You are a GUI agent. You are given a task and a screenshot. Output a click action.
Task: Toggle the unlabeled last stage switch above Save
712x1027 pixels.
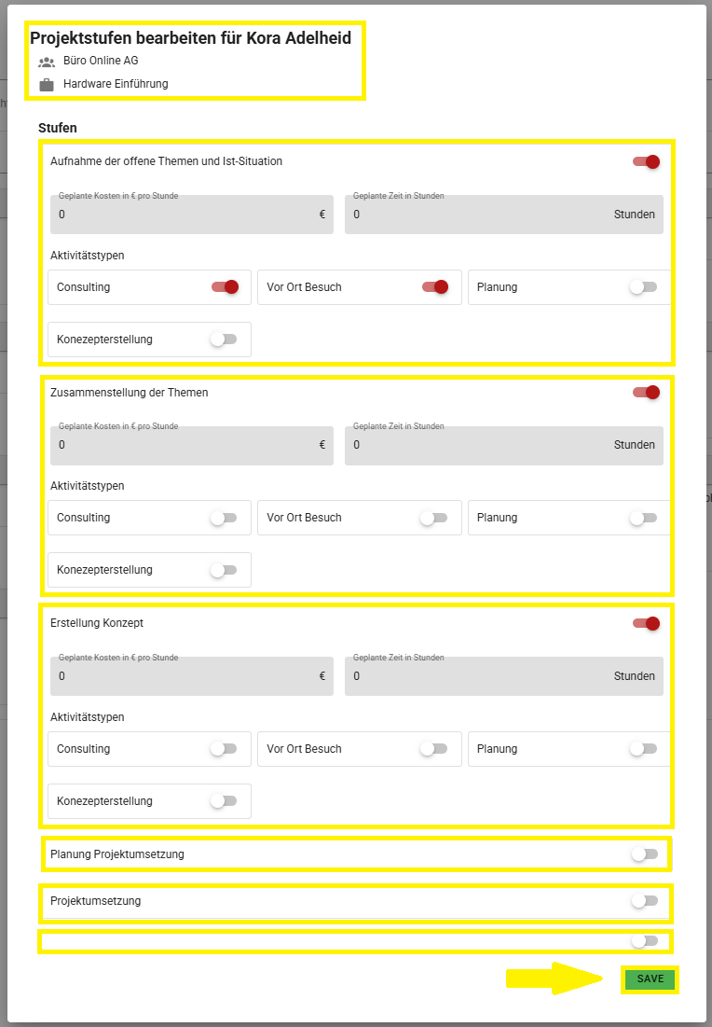click(x=644, y=941)
